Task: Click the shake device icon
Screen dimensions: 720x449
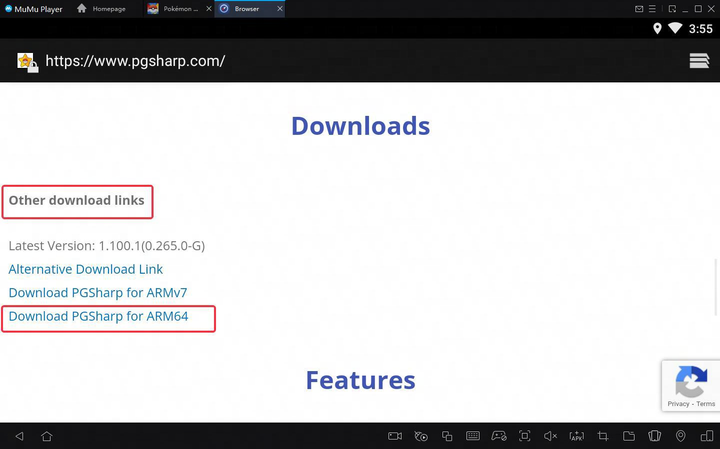Action: (654, 436)
